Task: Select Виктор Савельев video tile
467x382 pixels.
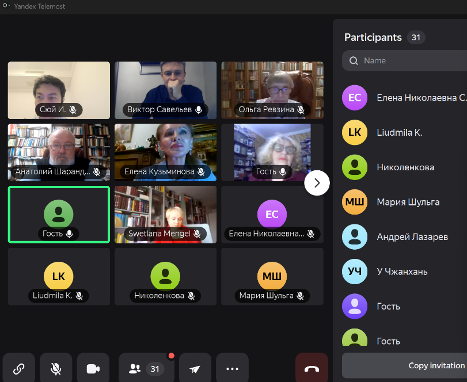Action: pos(165,90)
